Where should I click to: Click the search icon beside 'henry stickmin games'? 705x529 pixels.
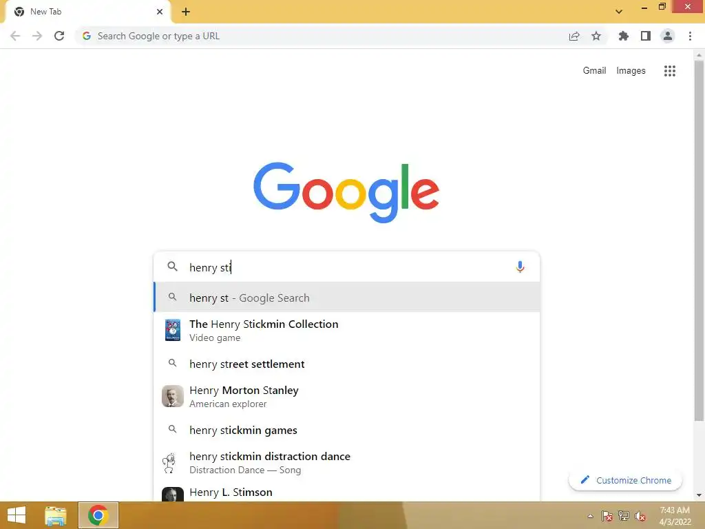click(173, 428)
